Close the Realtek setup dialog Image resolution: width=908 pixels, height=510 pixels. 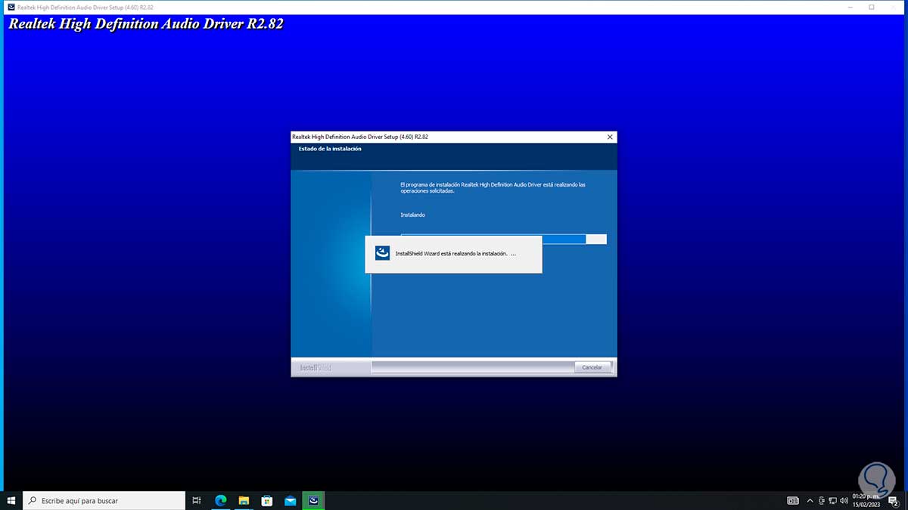coord(610,137)
